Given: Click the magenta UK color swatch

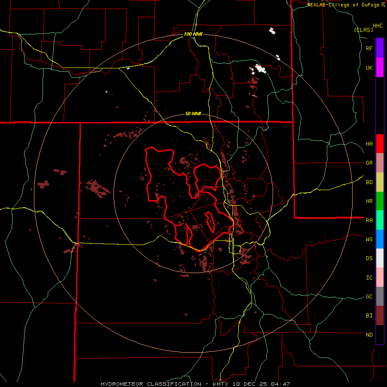Looking at the screenshot, I should point(380,68).
